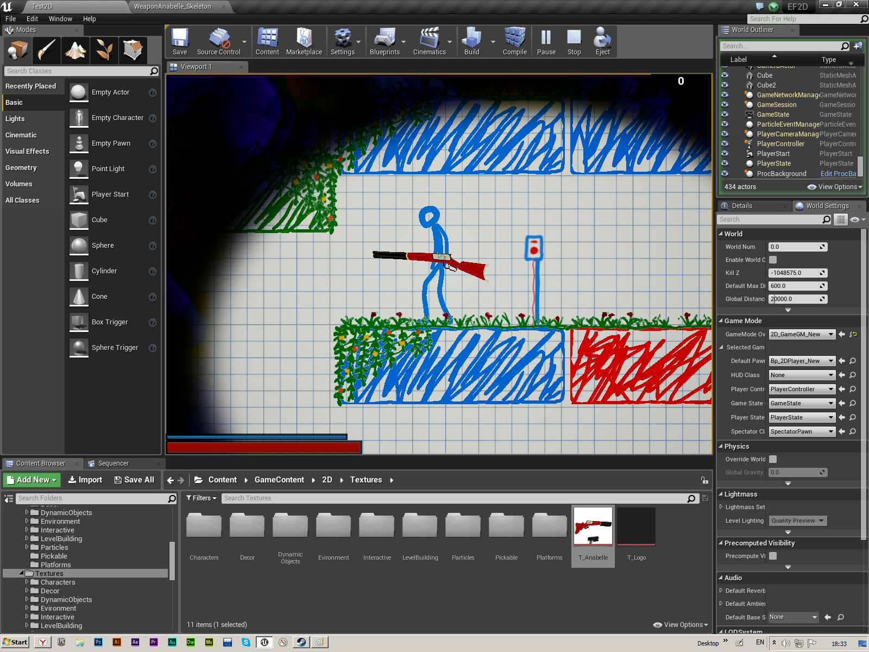Expand Lightmass Settings row
869x652 pixels.
721,507
